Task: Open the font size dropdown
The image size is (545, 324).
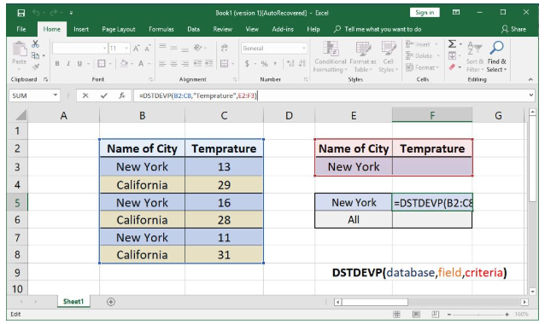Action: pyautogui.click(x=126, y=49)
